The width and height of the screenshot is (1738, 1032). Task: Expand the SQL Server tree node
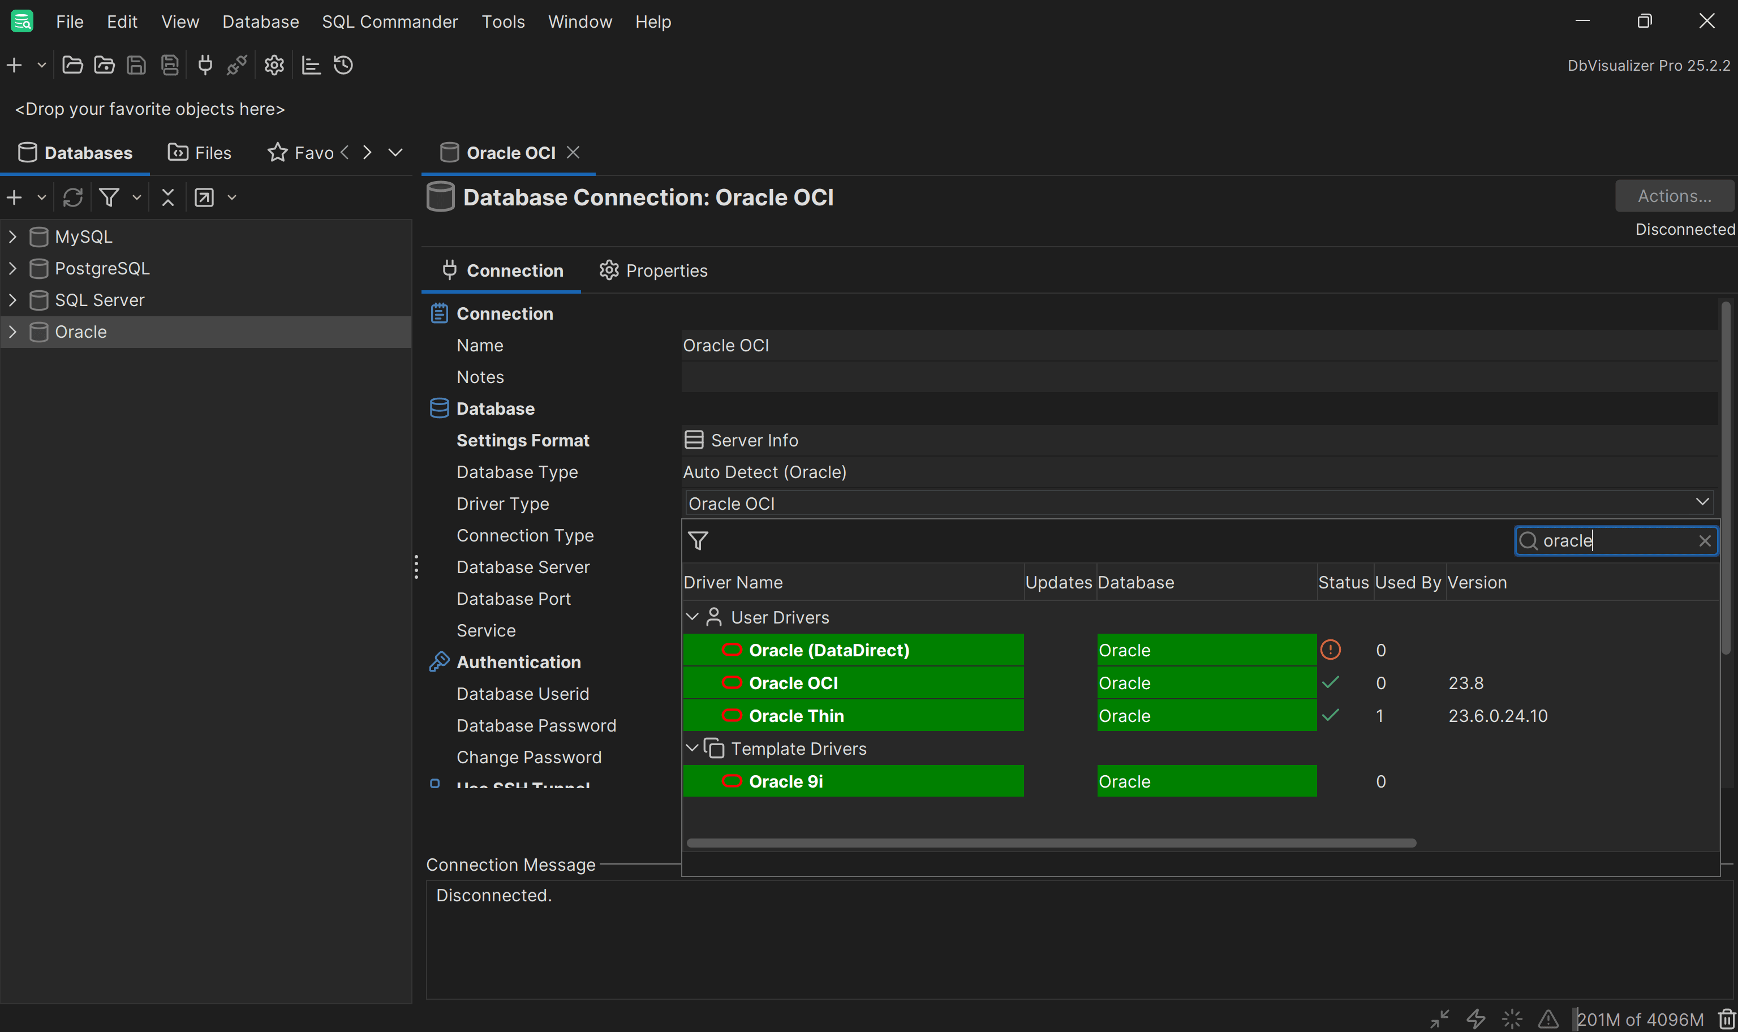[12, 300]
